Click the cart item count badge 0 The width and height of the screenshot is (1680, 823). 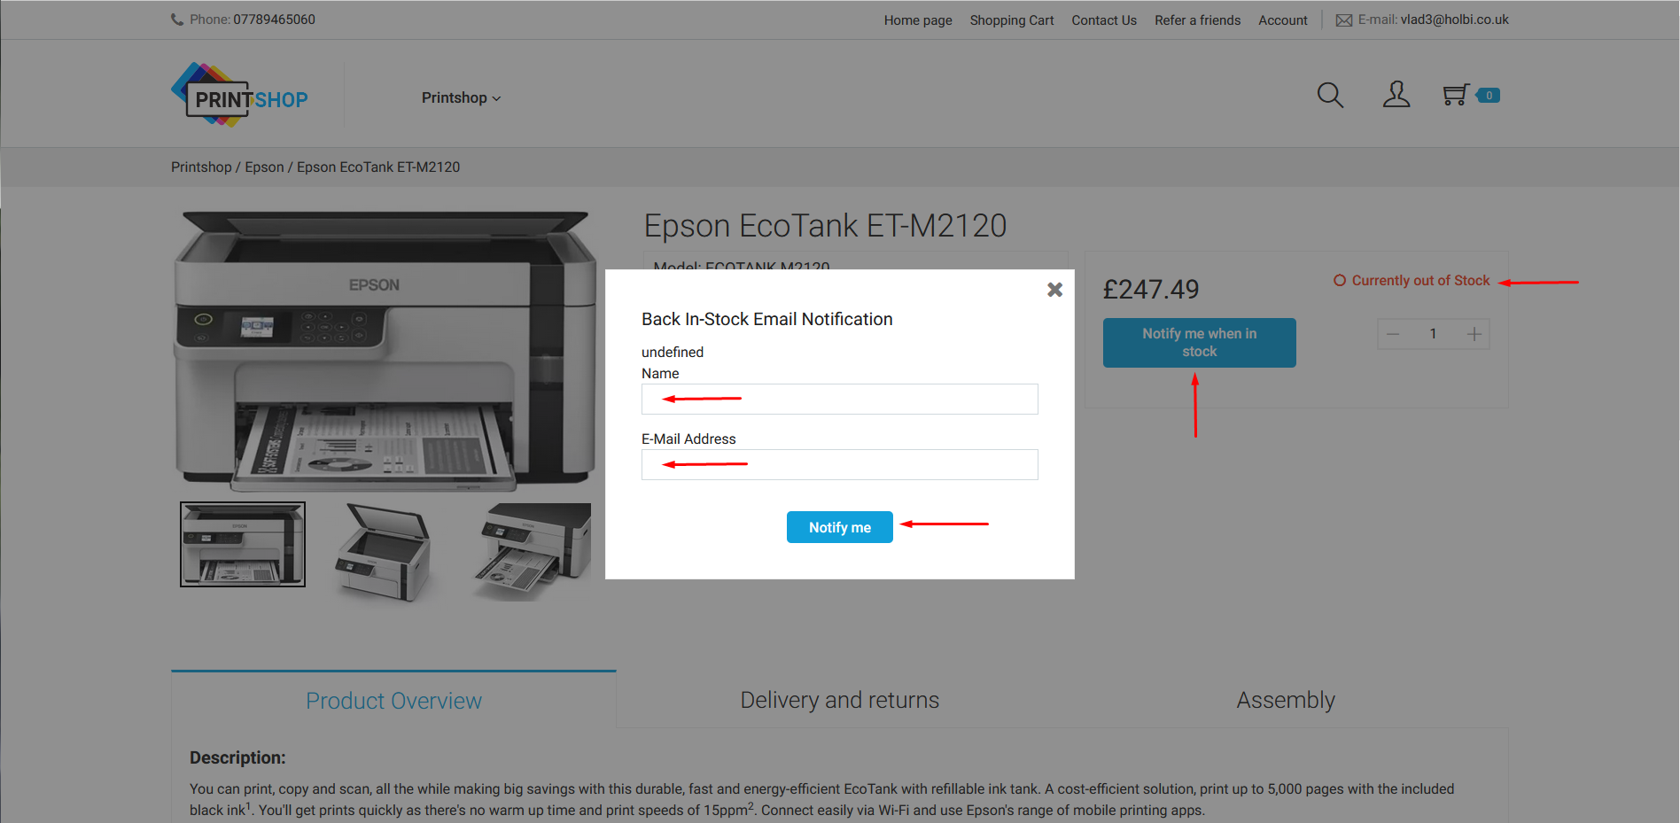tap(1489, 96)
